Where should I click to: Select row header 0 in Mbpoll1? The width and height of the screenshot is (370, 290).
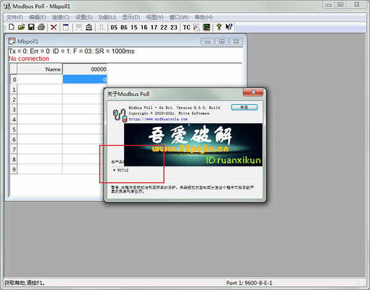(14, 80)
